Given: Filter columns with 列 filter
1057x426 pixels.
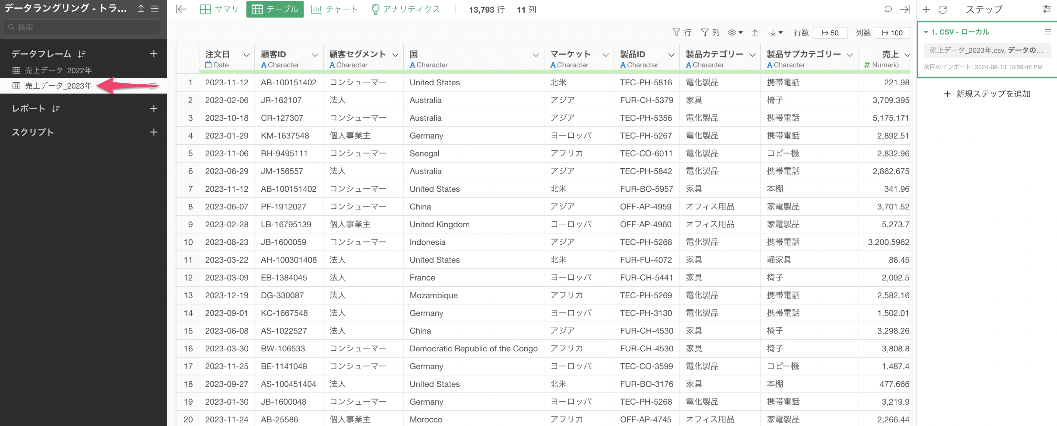Looking at the screenshot, I should point(710,32).
